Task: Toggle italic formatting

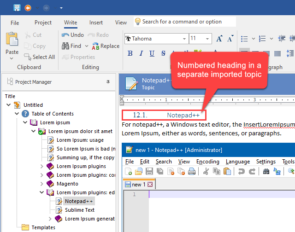Action: [x=141, y=53]
